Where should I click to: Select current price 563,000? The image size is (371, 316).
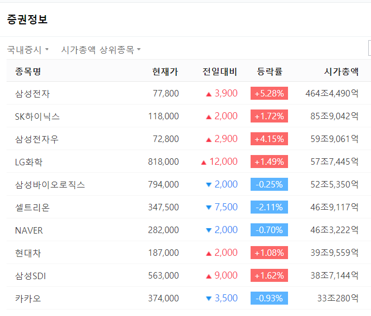[163, 275]
